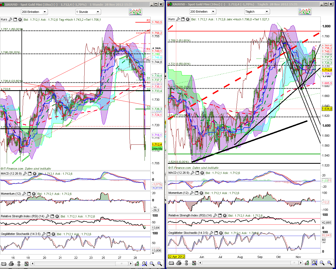Toggle auto-zoom magnifier on left chart

click(144, 264)
